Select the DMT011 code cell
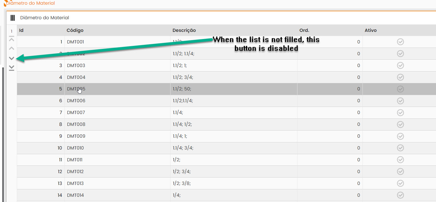 (x=117, y=160)
